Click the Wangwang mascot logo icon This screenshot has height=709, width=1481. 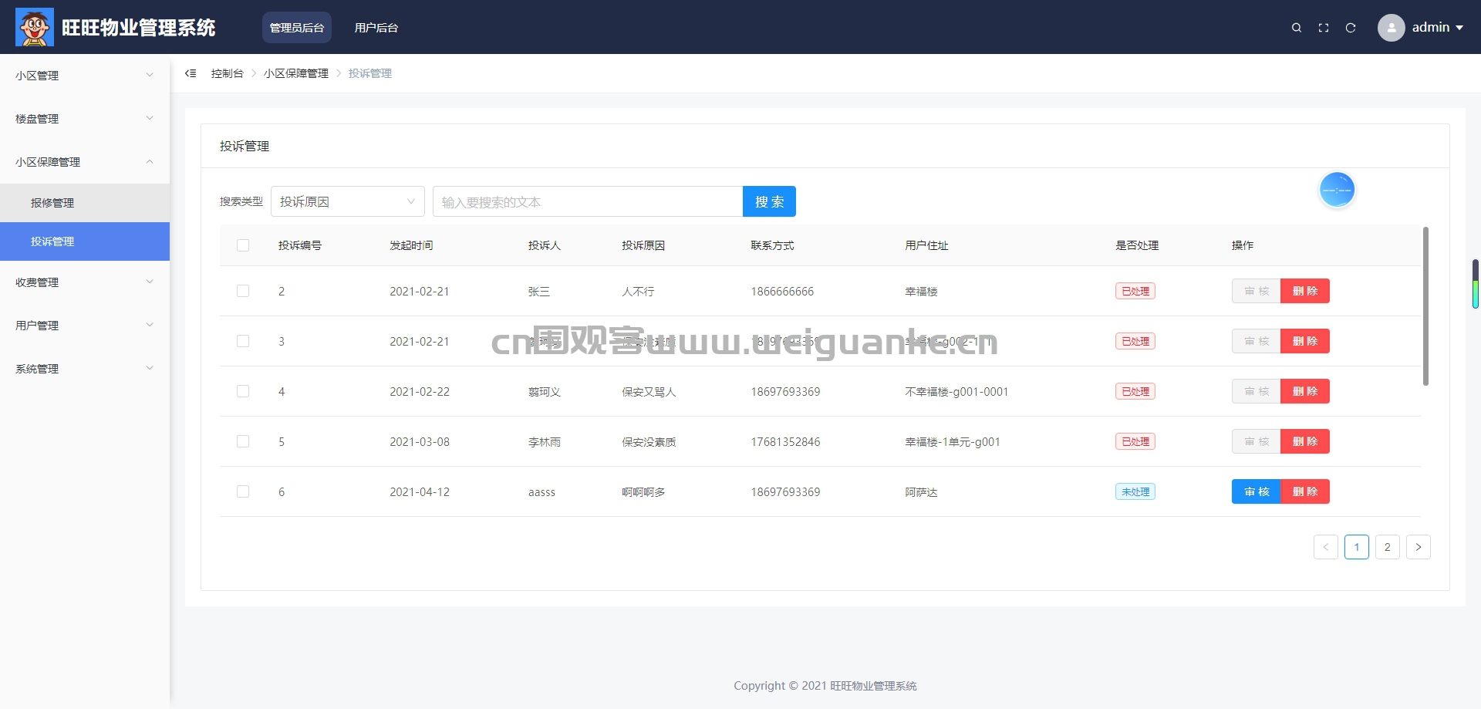[35, 27]
